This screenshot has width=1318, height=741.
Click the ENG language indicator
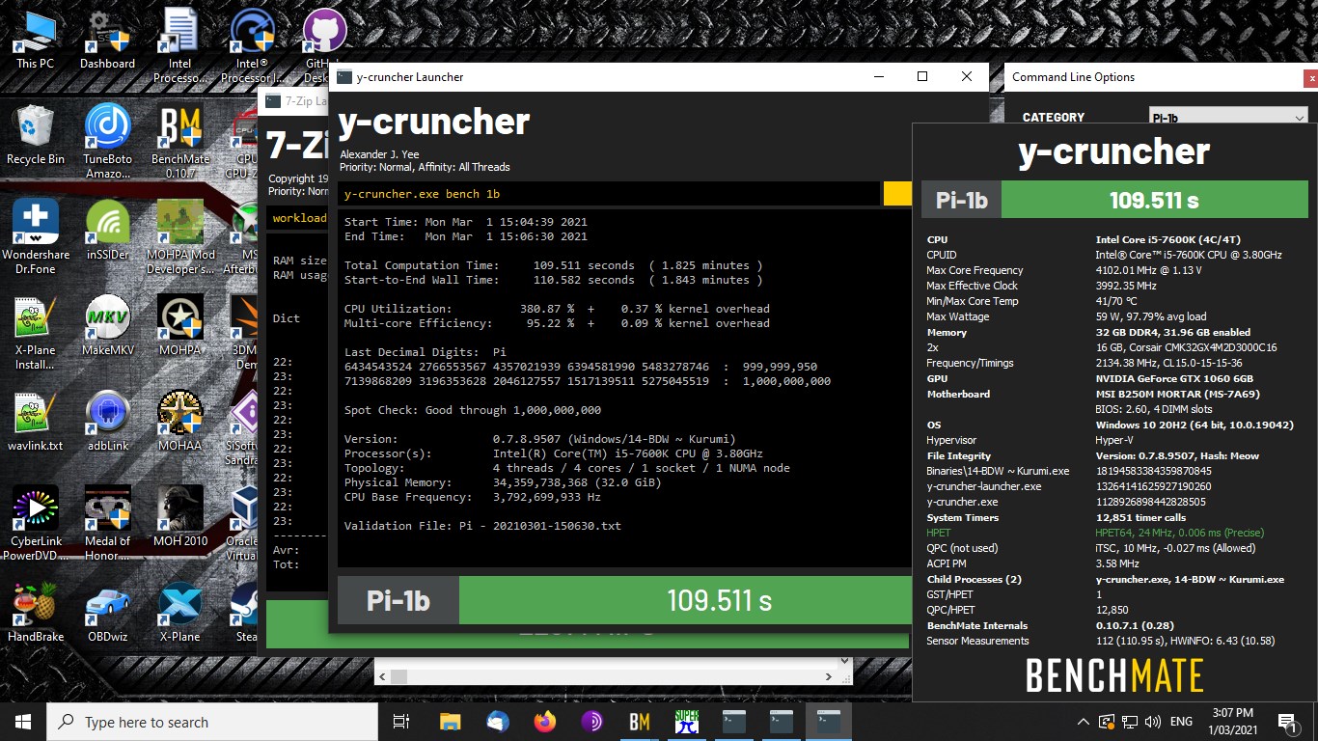[1181, 722]
